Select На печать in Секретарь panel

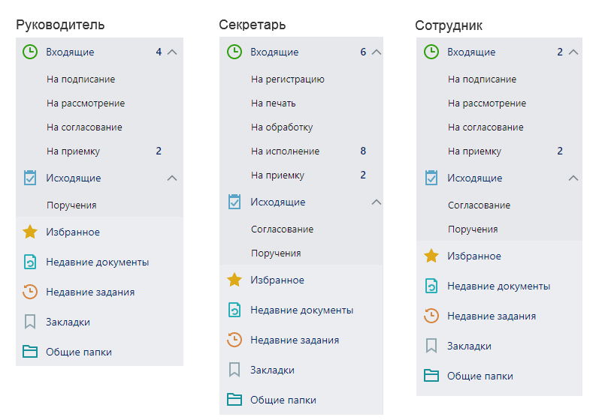pyautogui.click(x=273, y=103)
